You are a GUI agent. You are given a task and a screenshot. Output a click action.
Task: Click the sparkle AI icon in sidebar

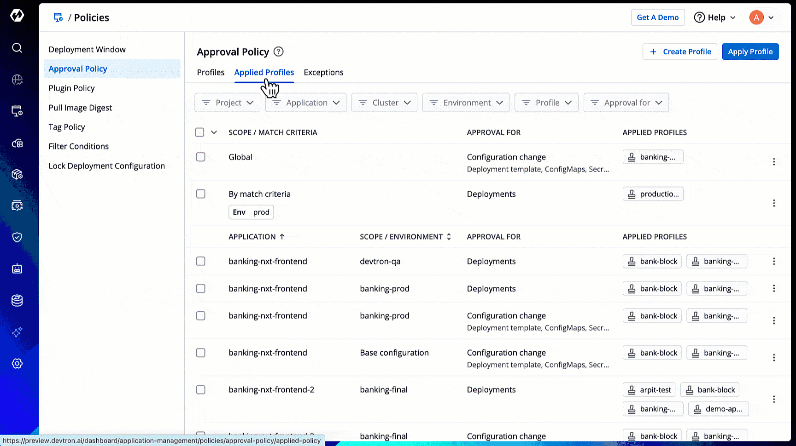tap(17, 332)
